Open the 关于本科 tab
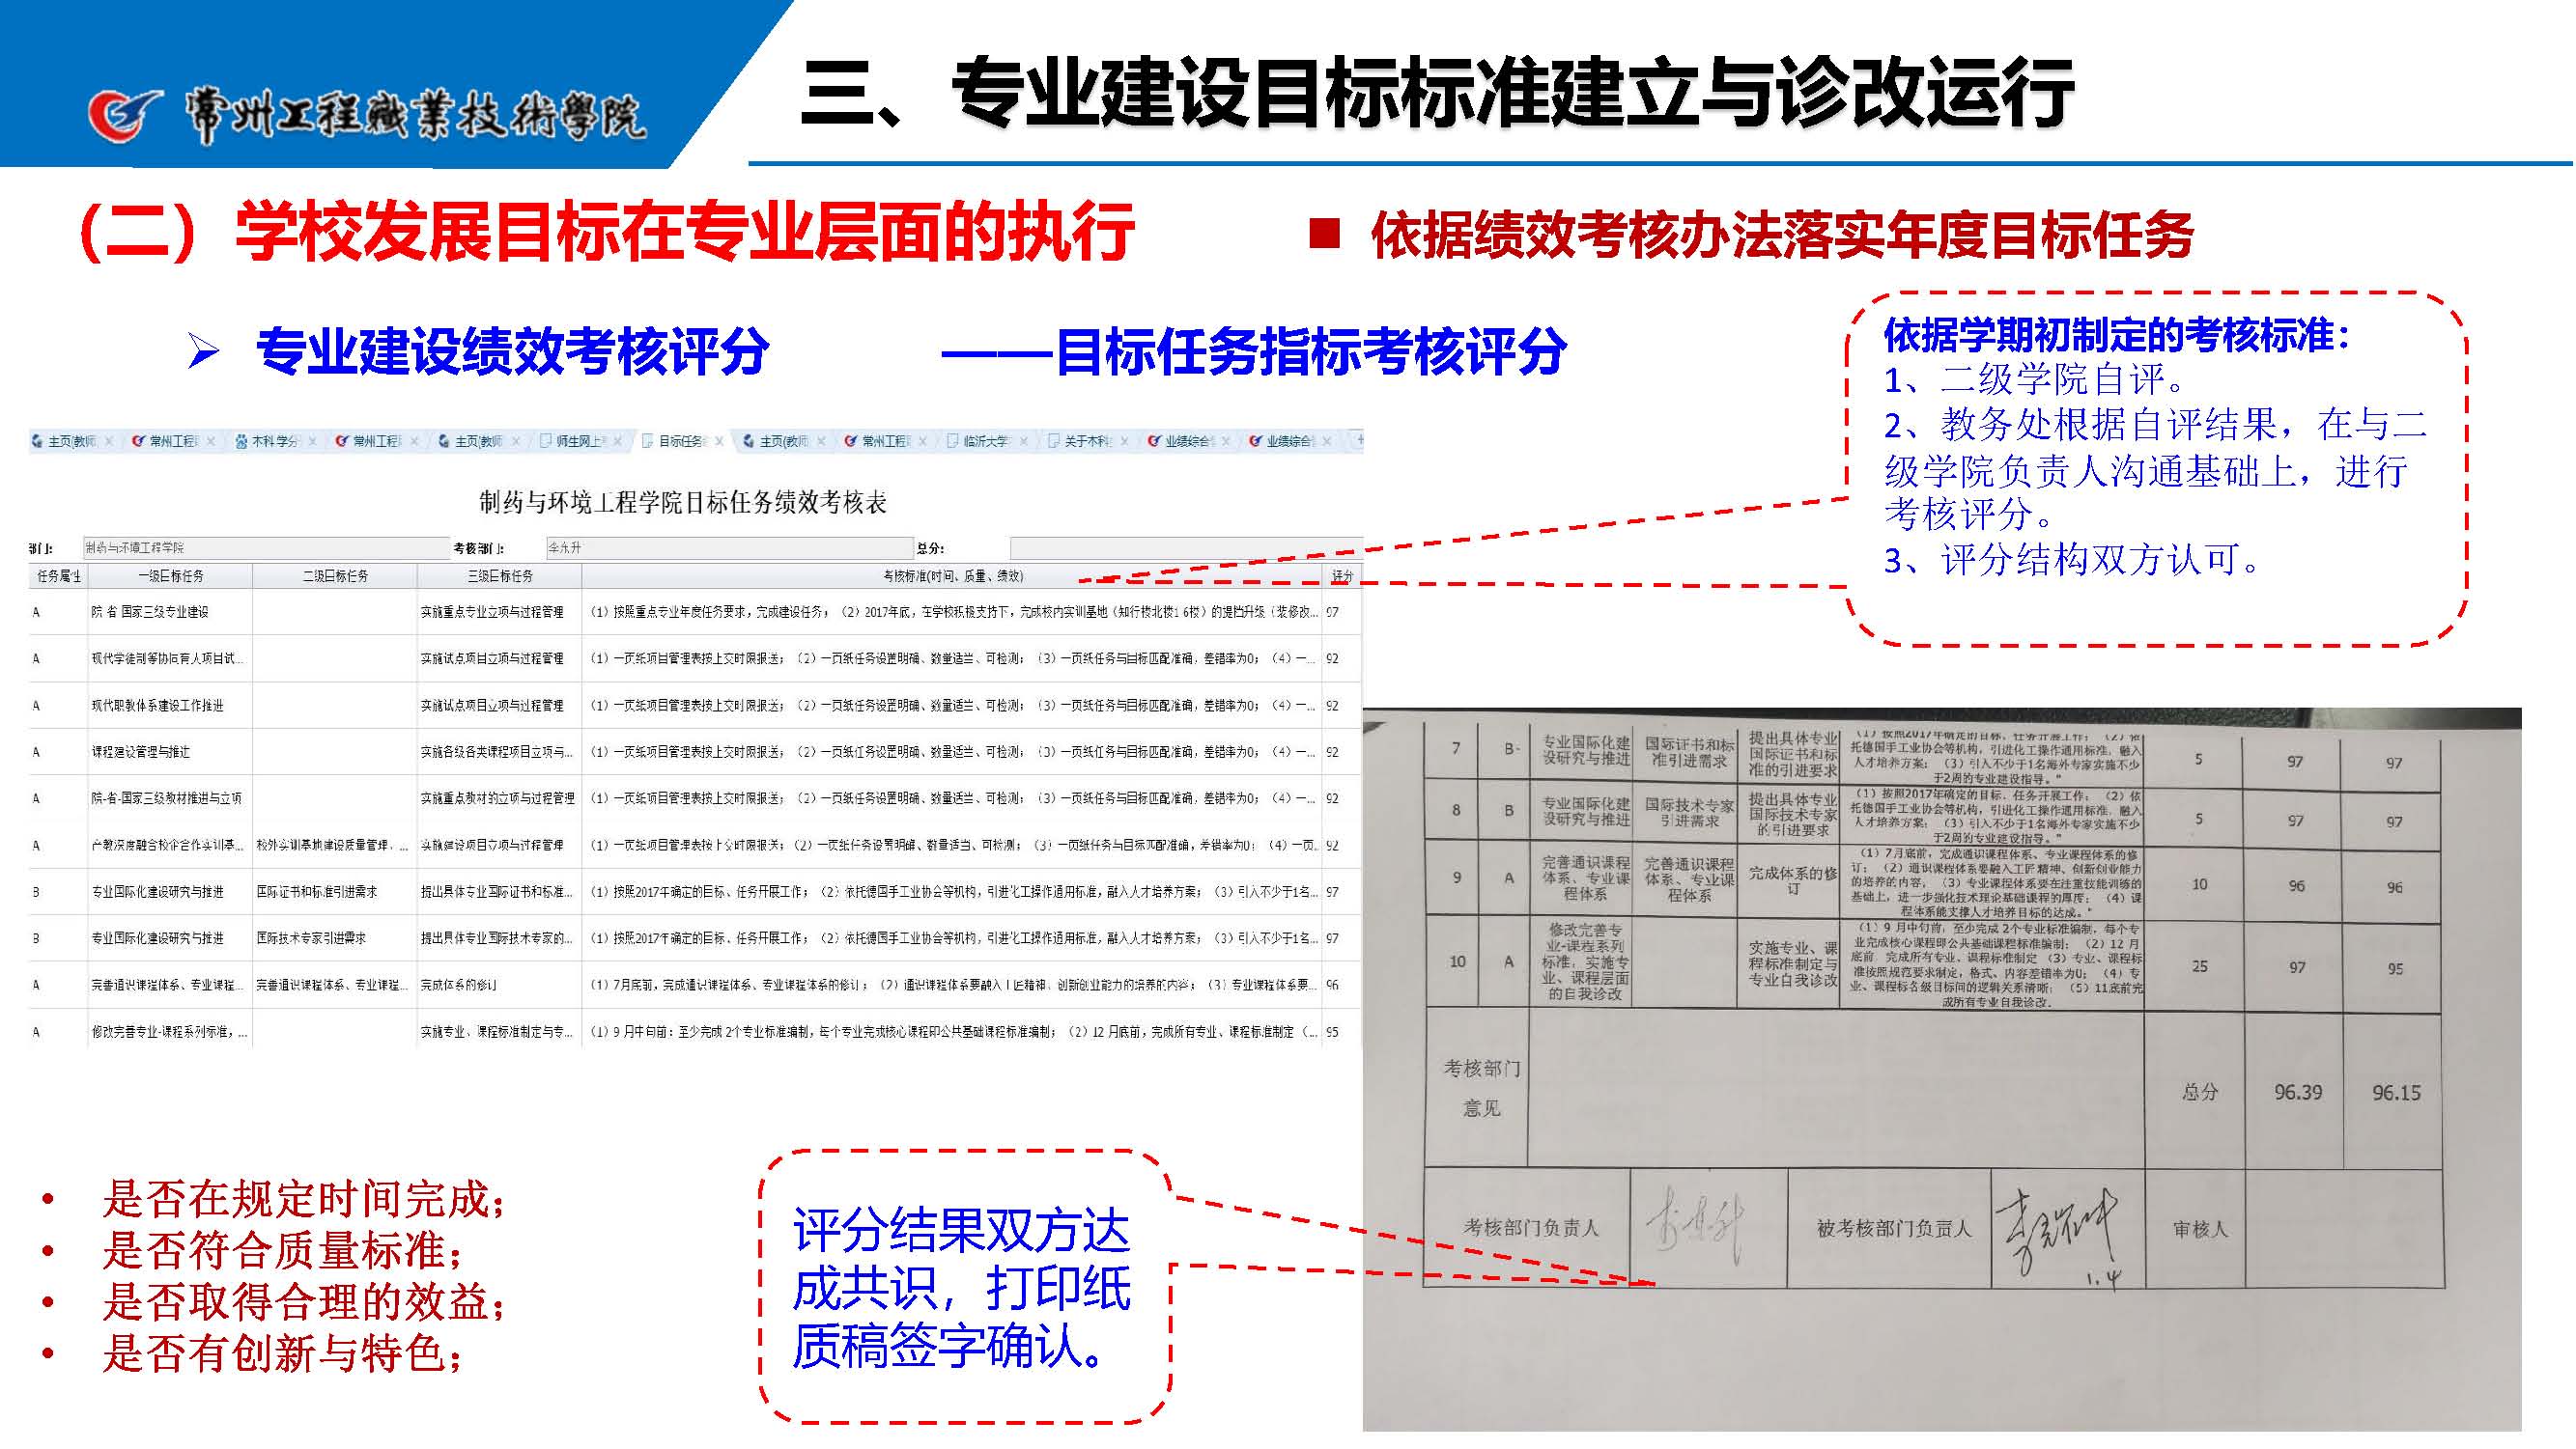This screenshot has width=2576, height=1449. pos(1086,441)
